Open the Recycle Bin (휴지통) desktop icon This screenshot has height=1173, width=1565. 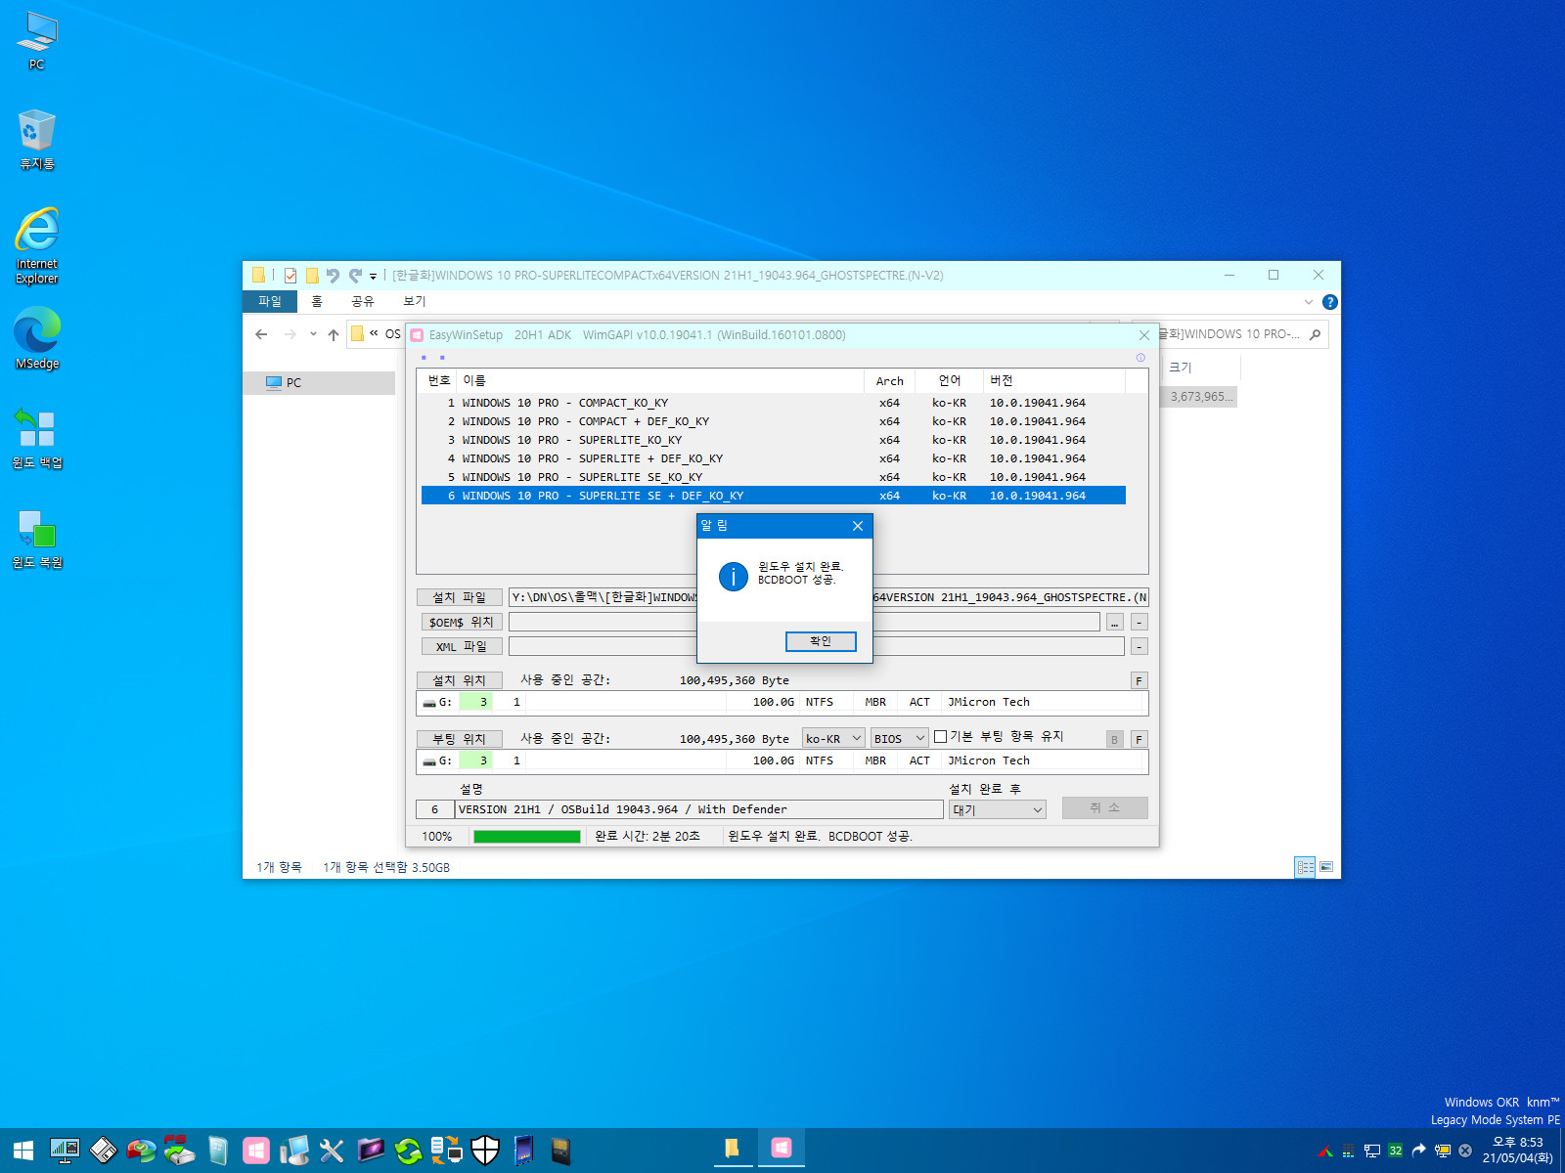point(37,140)
